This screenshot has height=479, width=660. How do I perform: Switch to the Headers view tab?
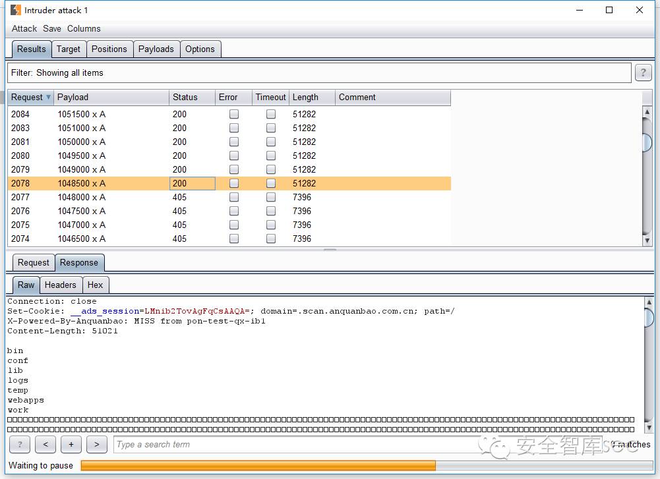point(60,285)
